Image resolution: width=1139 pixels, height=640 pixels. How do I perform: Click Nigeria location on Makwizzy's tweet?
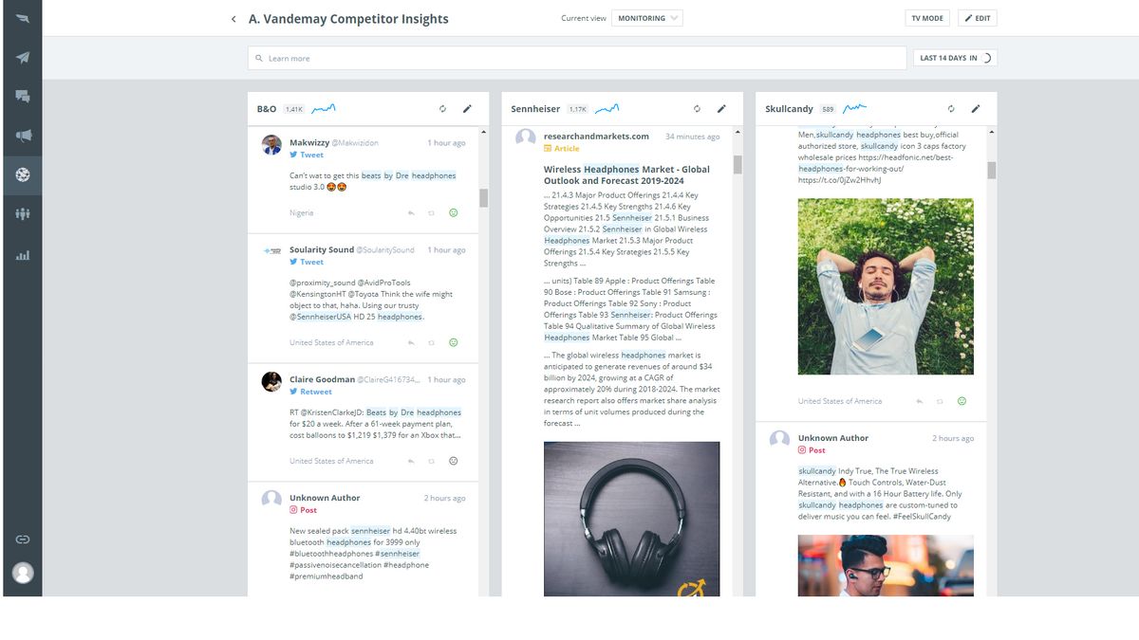point(301,213)
